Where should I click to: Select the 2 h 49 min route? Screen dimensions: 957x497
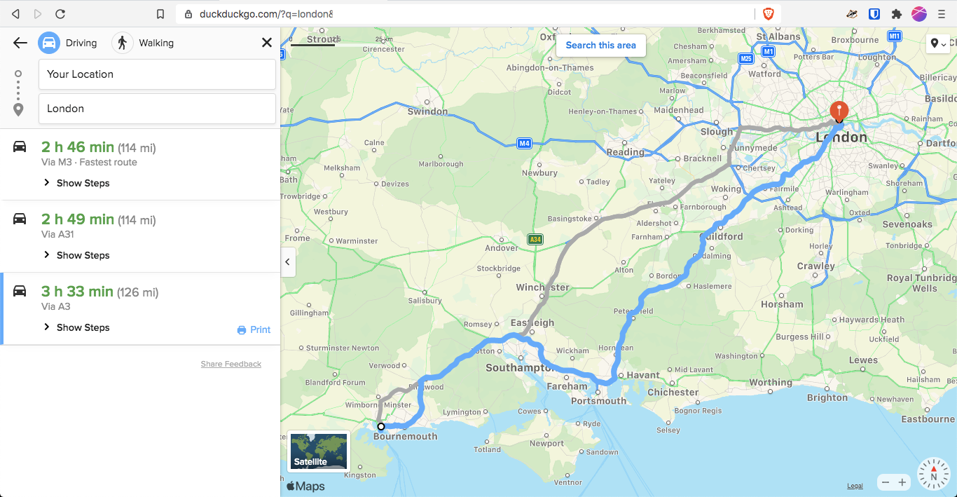[x=140, y=236]
